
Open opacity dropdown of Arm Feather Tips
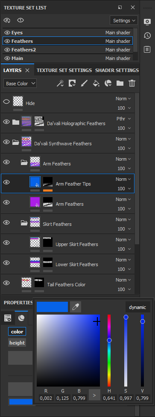click(x=124, y=189)
